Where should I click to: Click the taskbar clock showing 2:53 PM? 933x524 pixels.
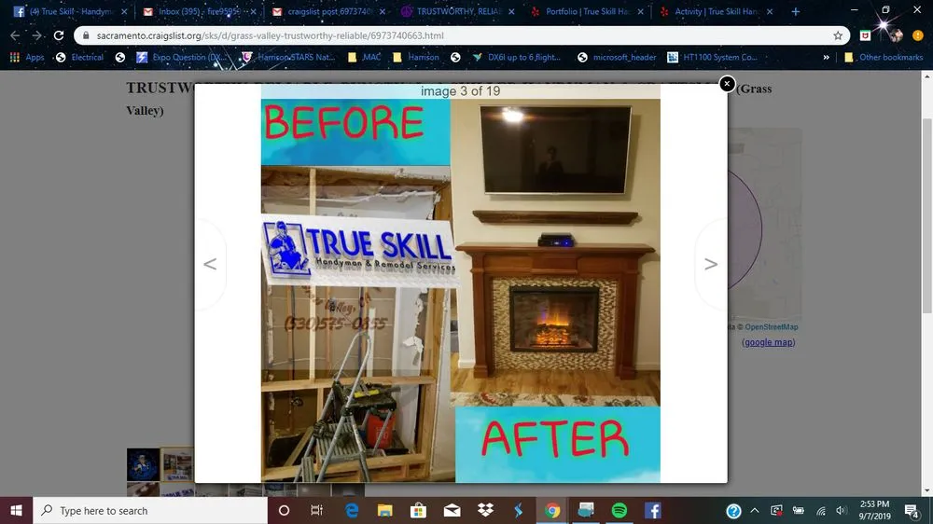[x=875, y=510]
